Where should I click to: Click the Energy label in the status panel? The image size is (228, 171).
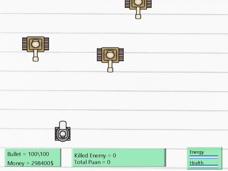click(x=197, y=152)
